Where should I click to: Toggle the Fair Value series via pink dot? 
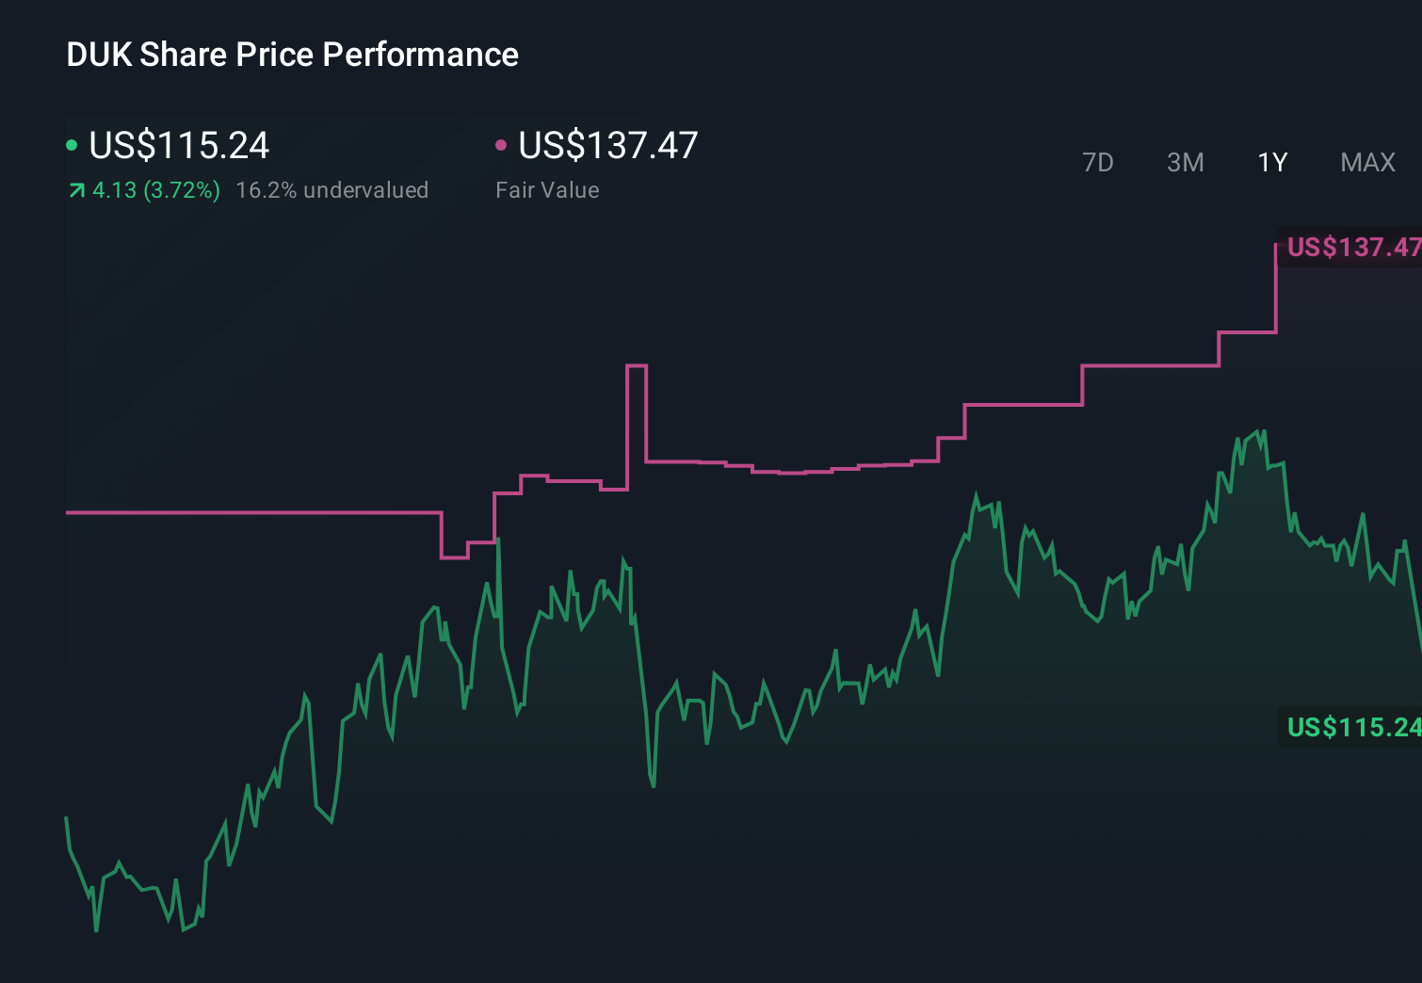(503, 146)
